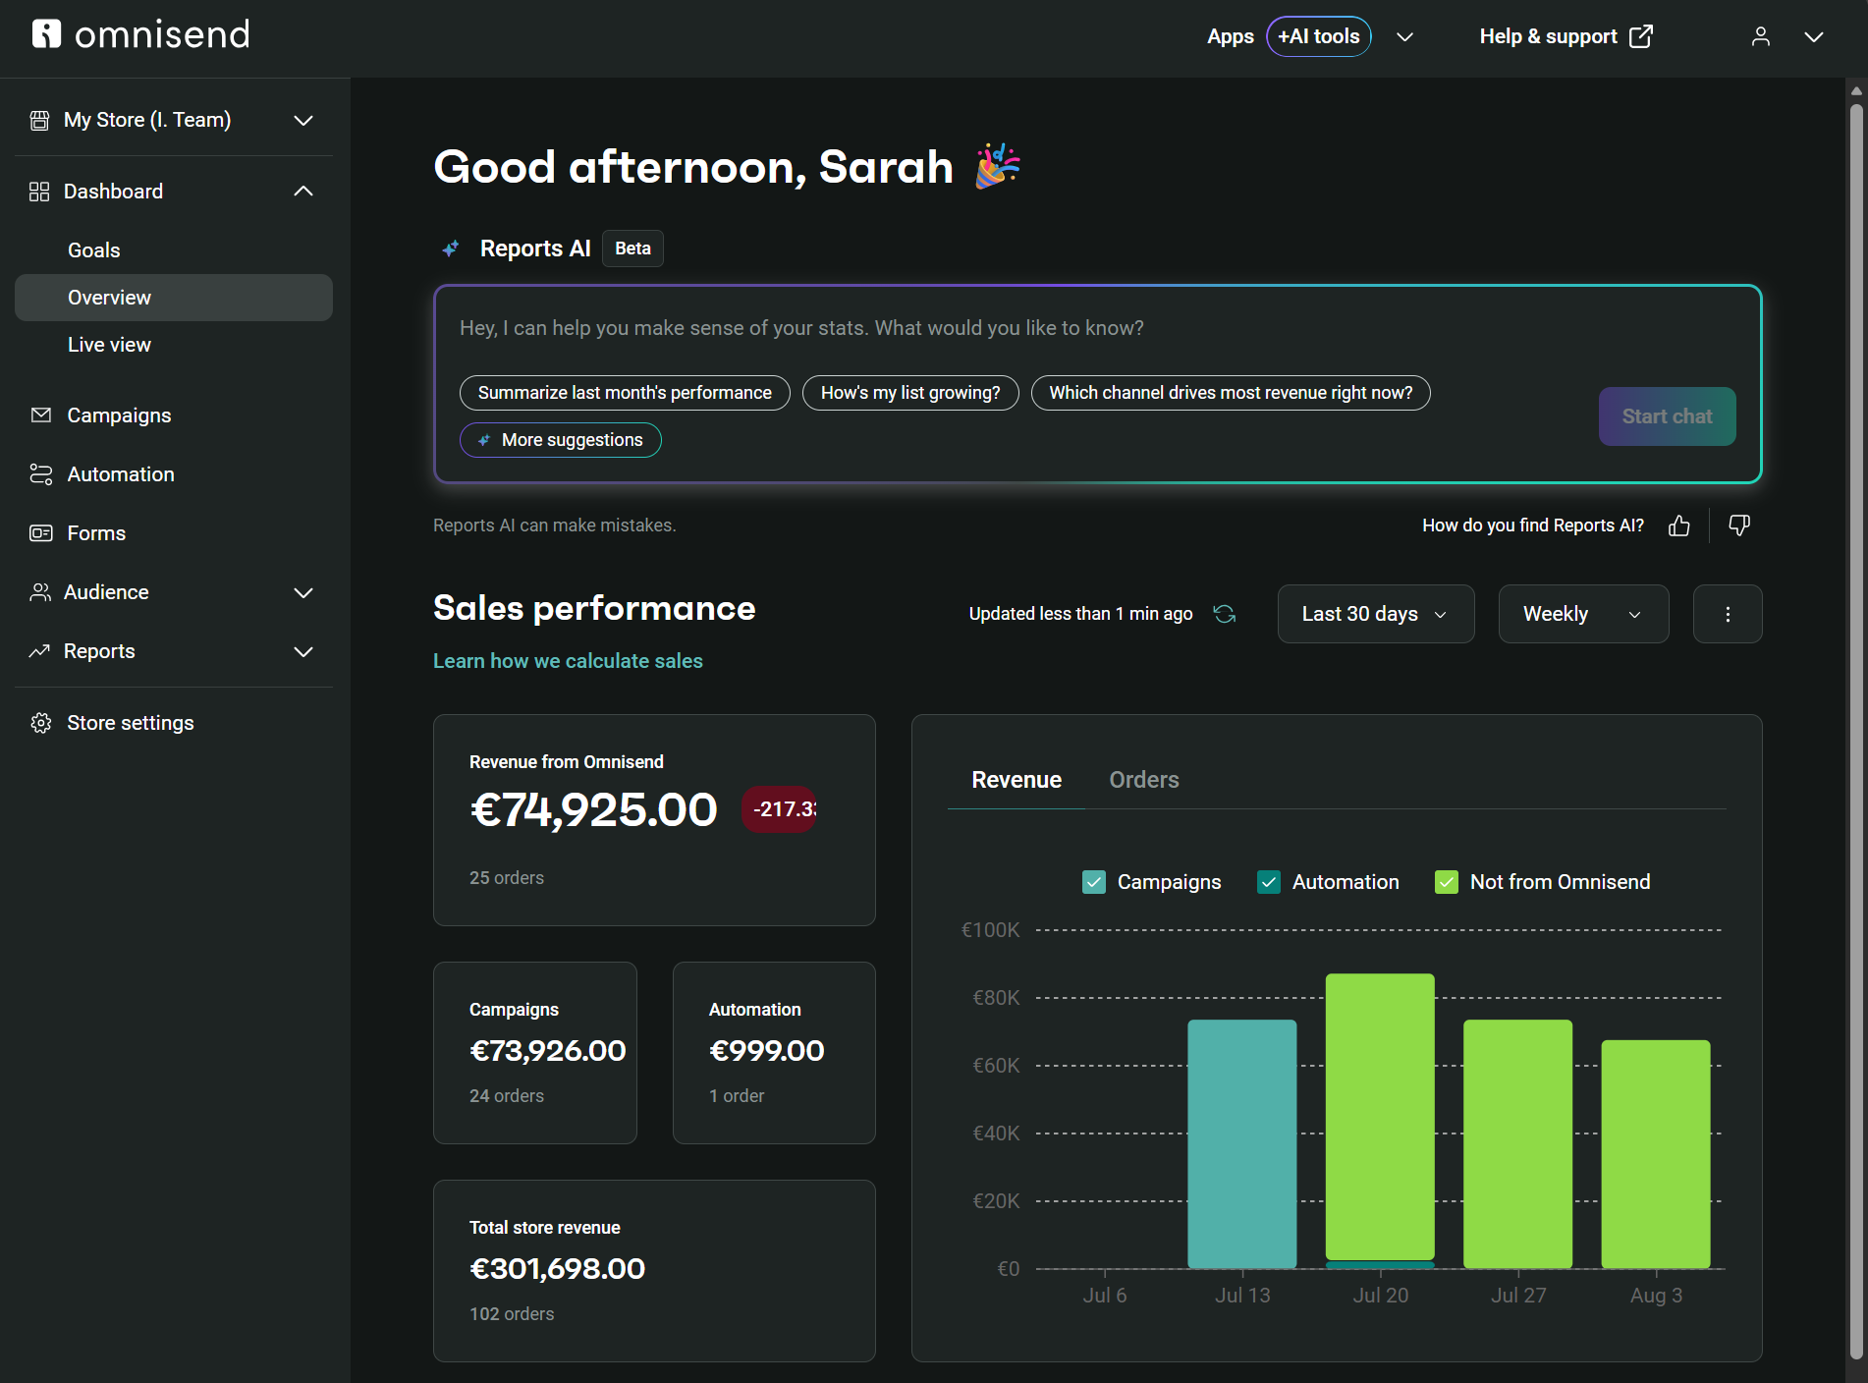Open the three-dot more options menu
Screen dimensions: 1868x1383
(x=1728, y=614)
